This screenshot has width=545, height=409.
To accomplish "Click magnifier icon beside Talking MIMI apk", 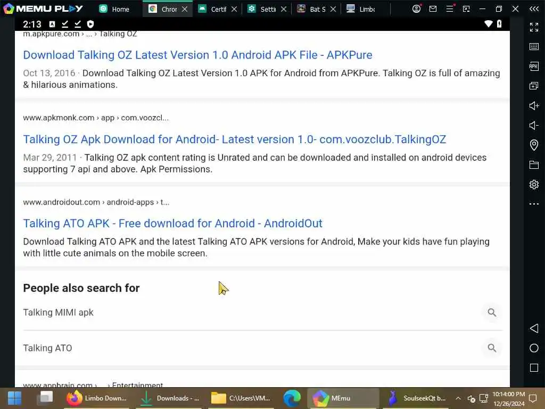I will click(491, 312).
